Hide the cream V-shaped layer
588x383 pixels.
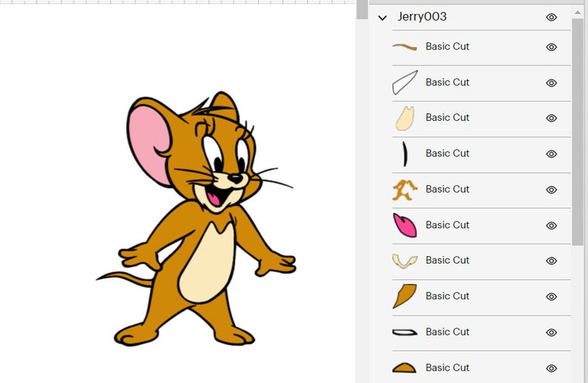[x=551, y=261]
